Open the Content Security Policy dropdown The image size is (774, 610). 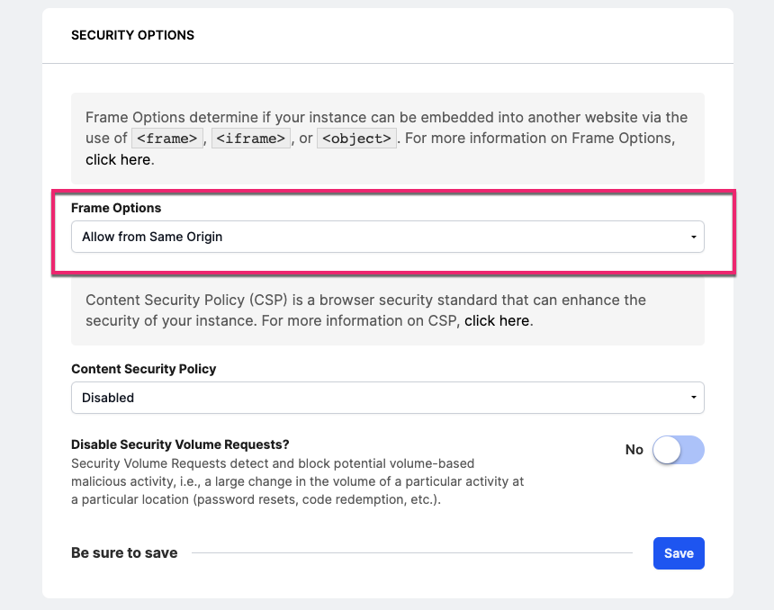pos(387,398)
